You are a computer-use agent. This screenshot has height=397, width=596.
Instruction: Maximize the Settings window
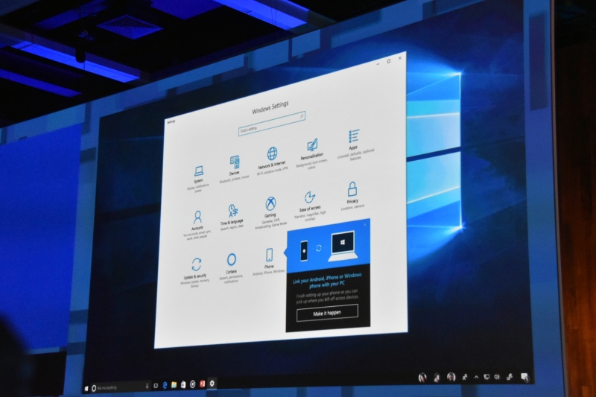tap(389, 61)
